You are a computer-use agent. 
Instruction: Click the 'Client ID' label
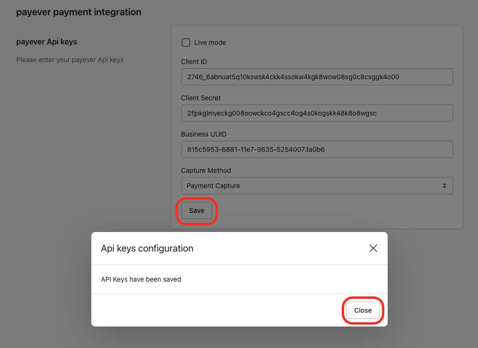[194, 62]
